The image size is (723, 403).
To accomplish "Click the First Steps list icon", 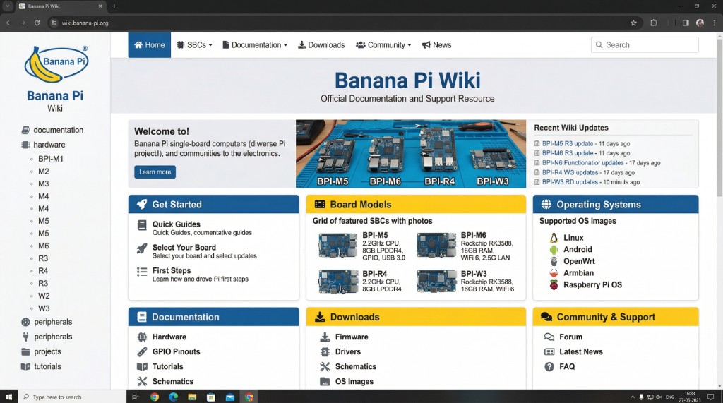I will (x=142, y=272).
